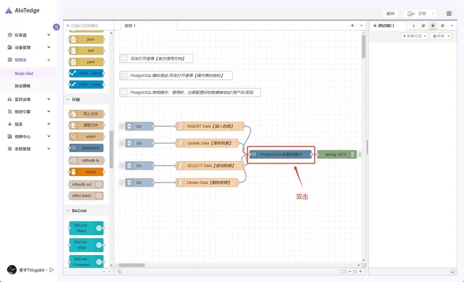Click the search icon below the canvas

[x=119, y=271]
